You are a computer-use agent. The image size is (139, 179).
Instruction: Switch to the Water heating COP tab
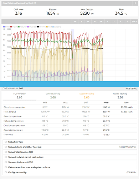[x=120, y=96]
